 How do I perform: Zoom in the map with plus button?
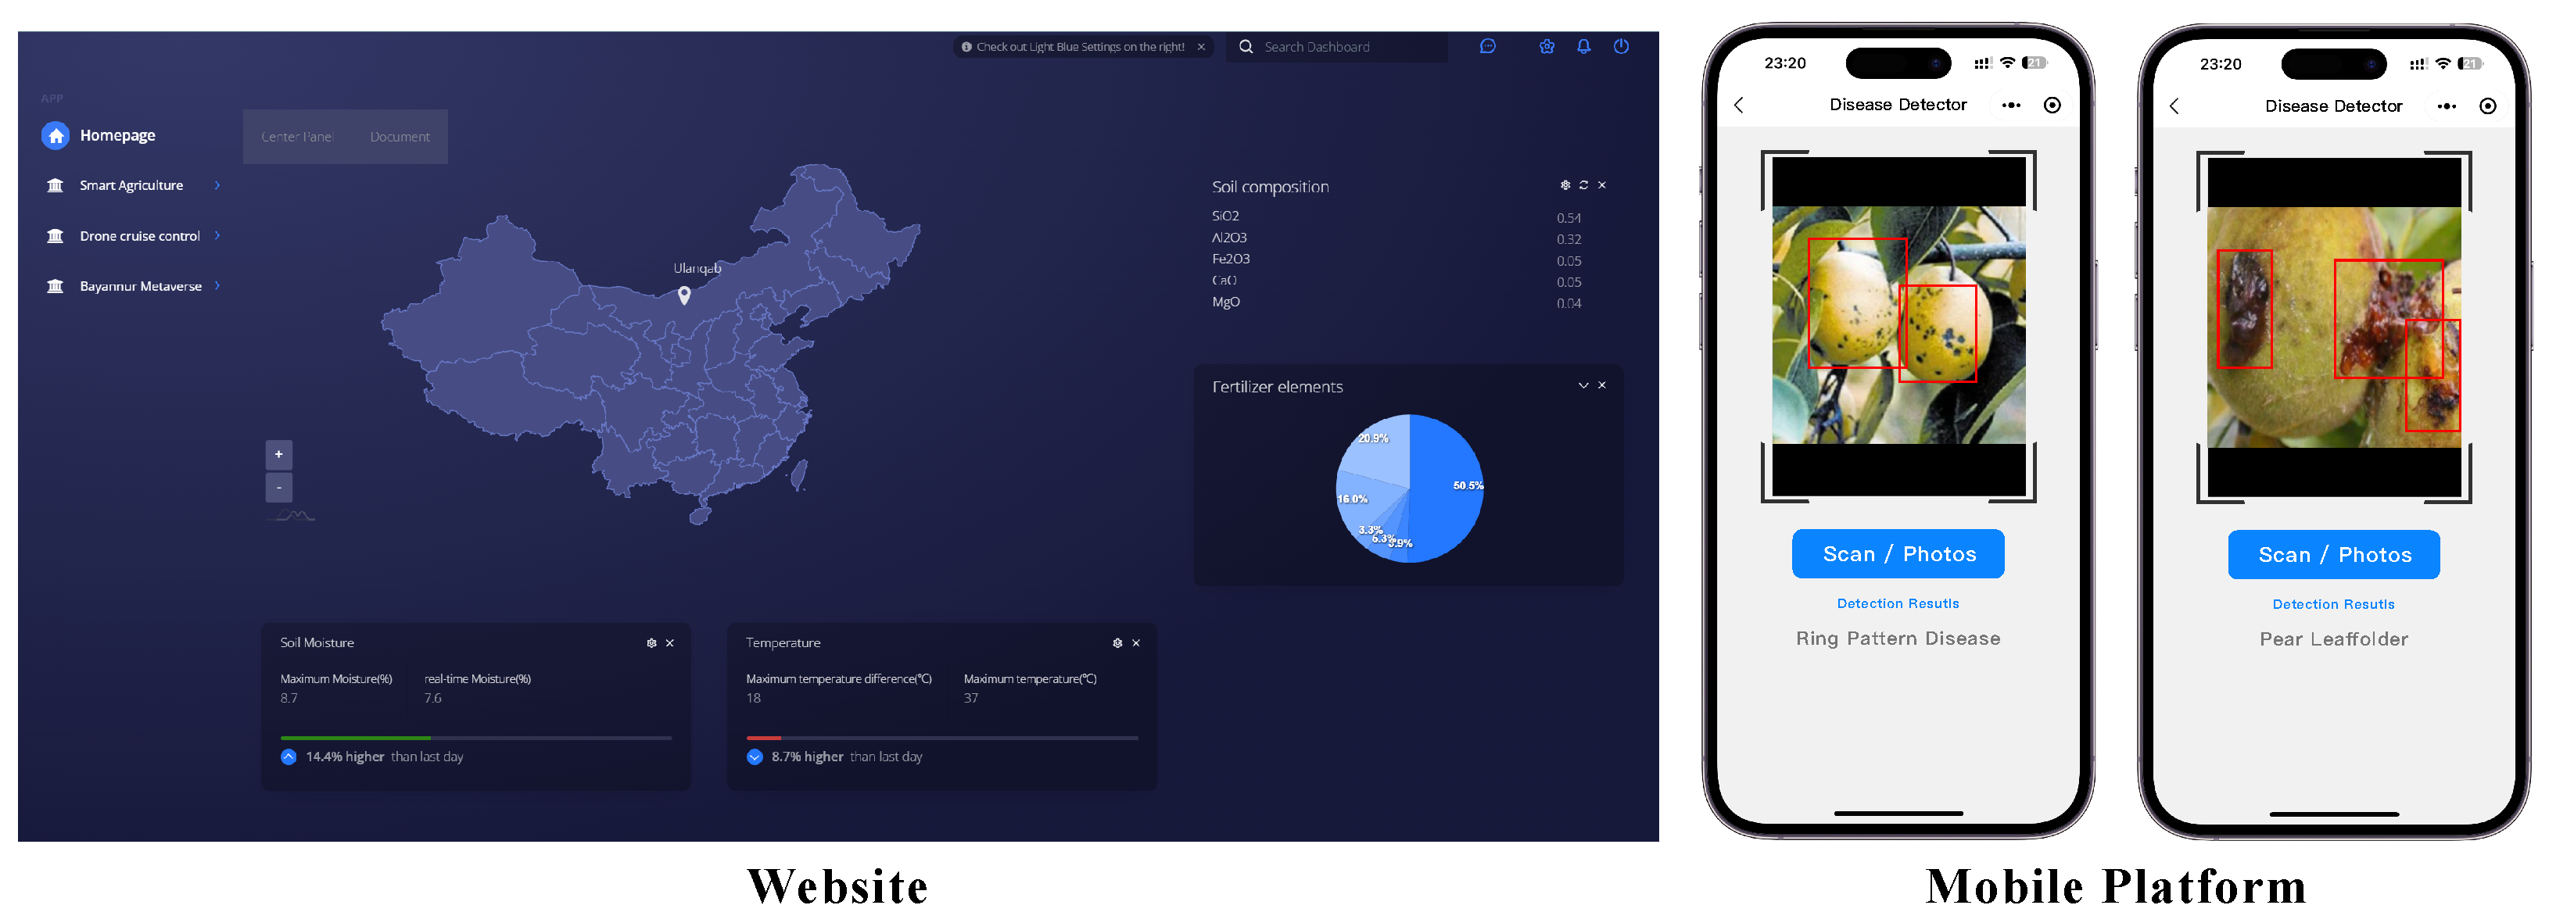(x=279, y=454)
